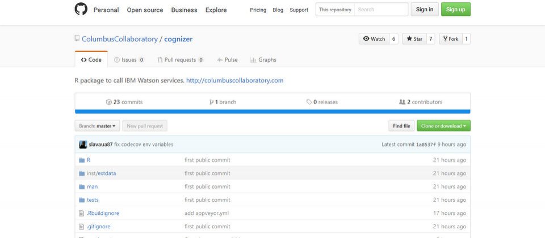This screenshot has height=238, width=545.
Task: Open first public commit message in R row
Action: [208, 160]
